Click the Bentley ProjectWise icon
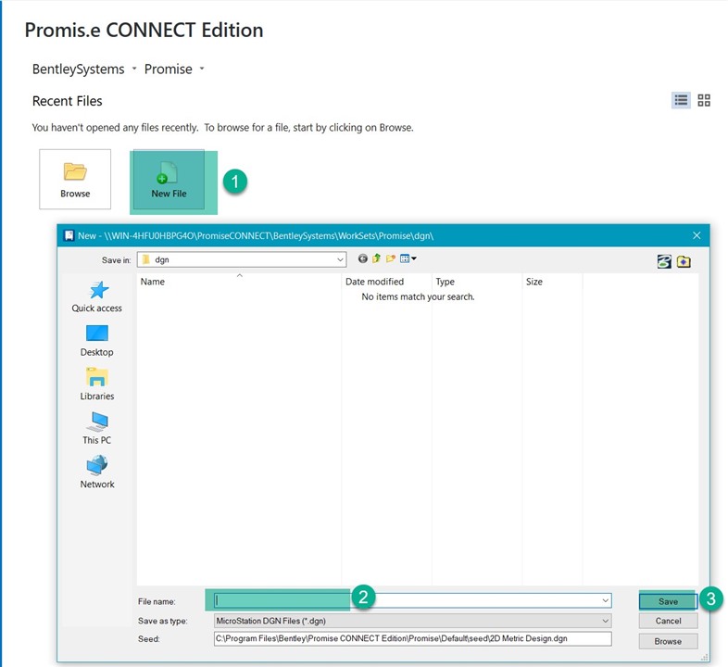The width and height of the screenshot is (728, 667). pyautogui.click(x=664, y=261)
